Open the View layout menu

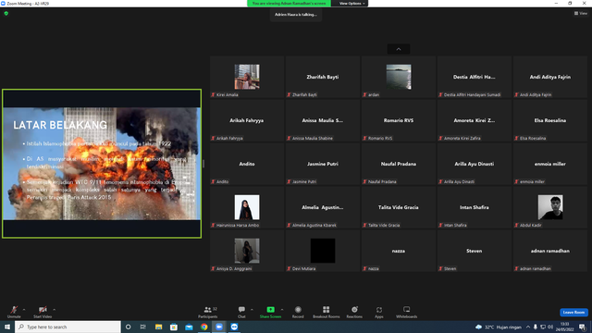click(581, 13)
